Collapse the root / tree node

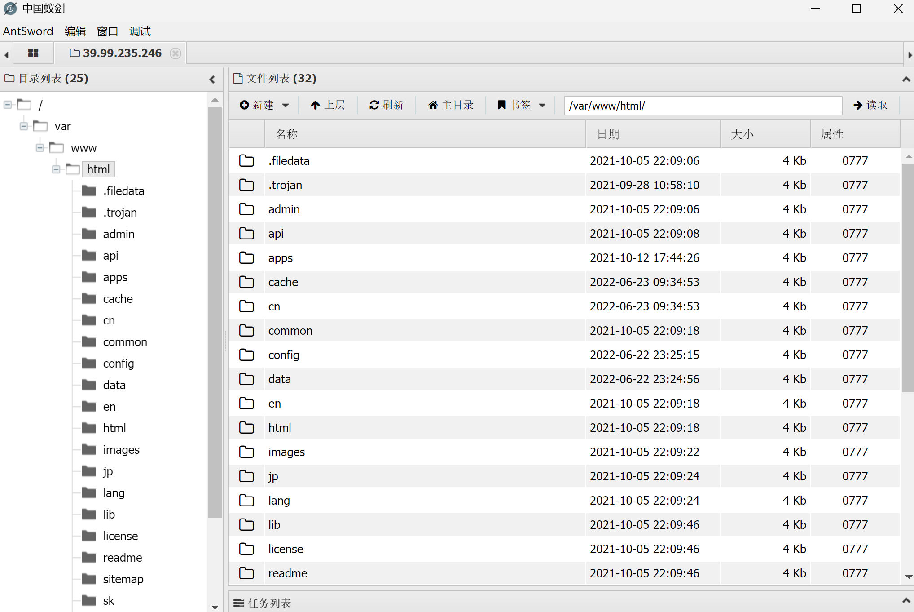click(8, 105)
